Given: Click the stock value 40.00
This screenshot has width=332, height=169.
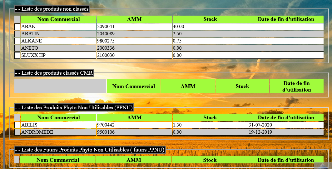Looking at the screenshot, I should (178, 27).
